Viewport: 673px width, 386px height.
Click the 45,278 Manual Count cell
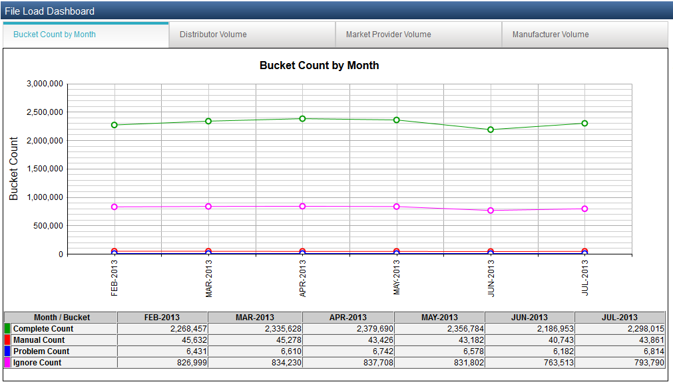pos(255,339)
